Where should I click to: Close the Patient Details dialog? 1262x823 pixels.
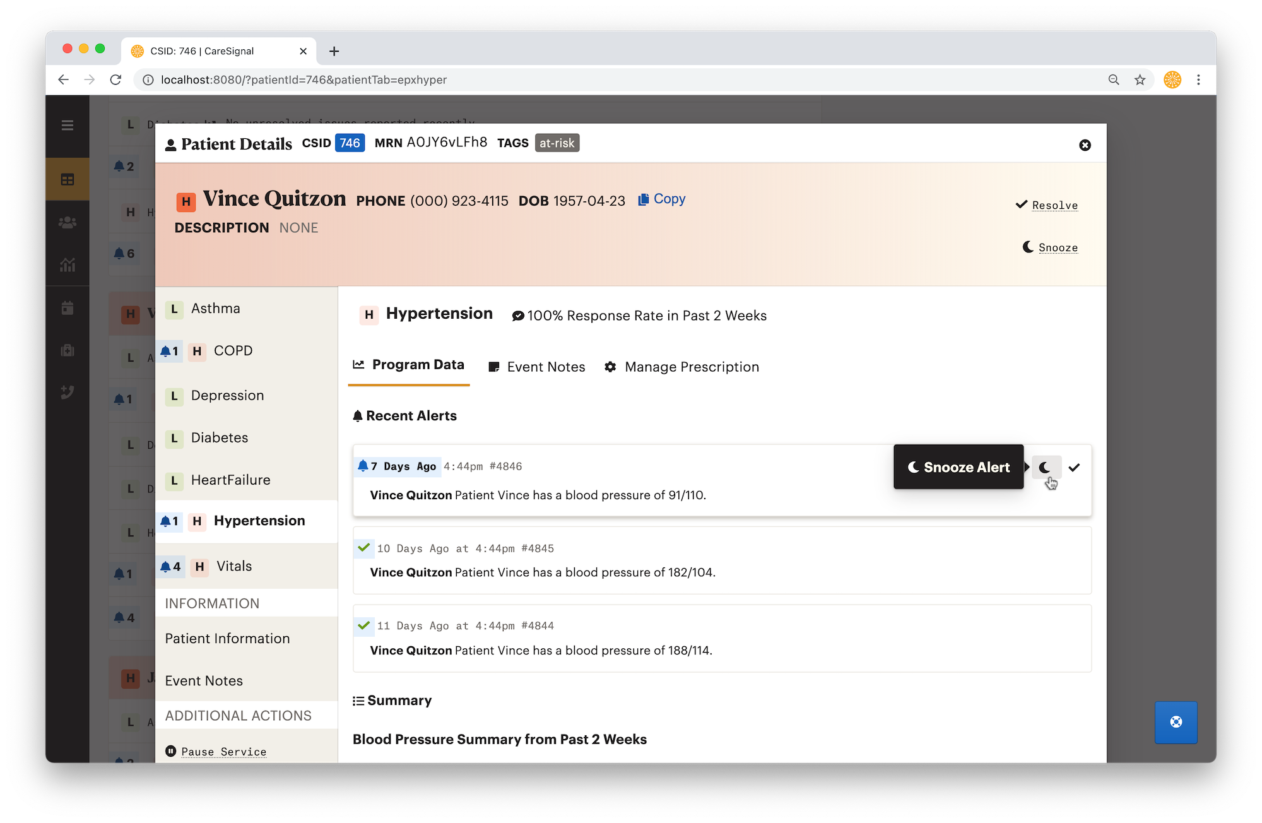coord(1085,145)
